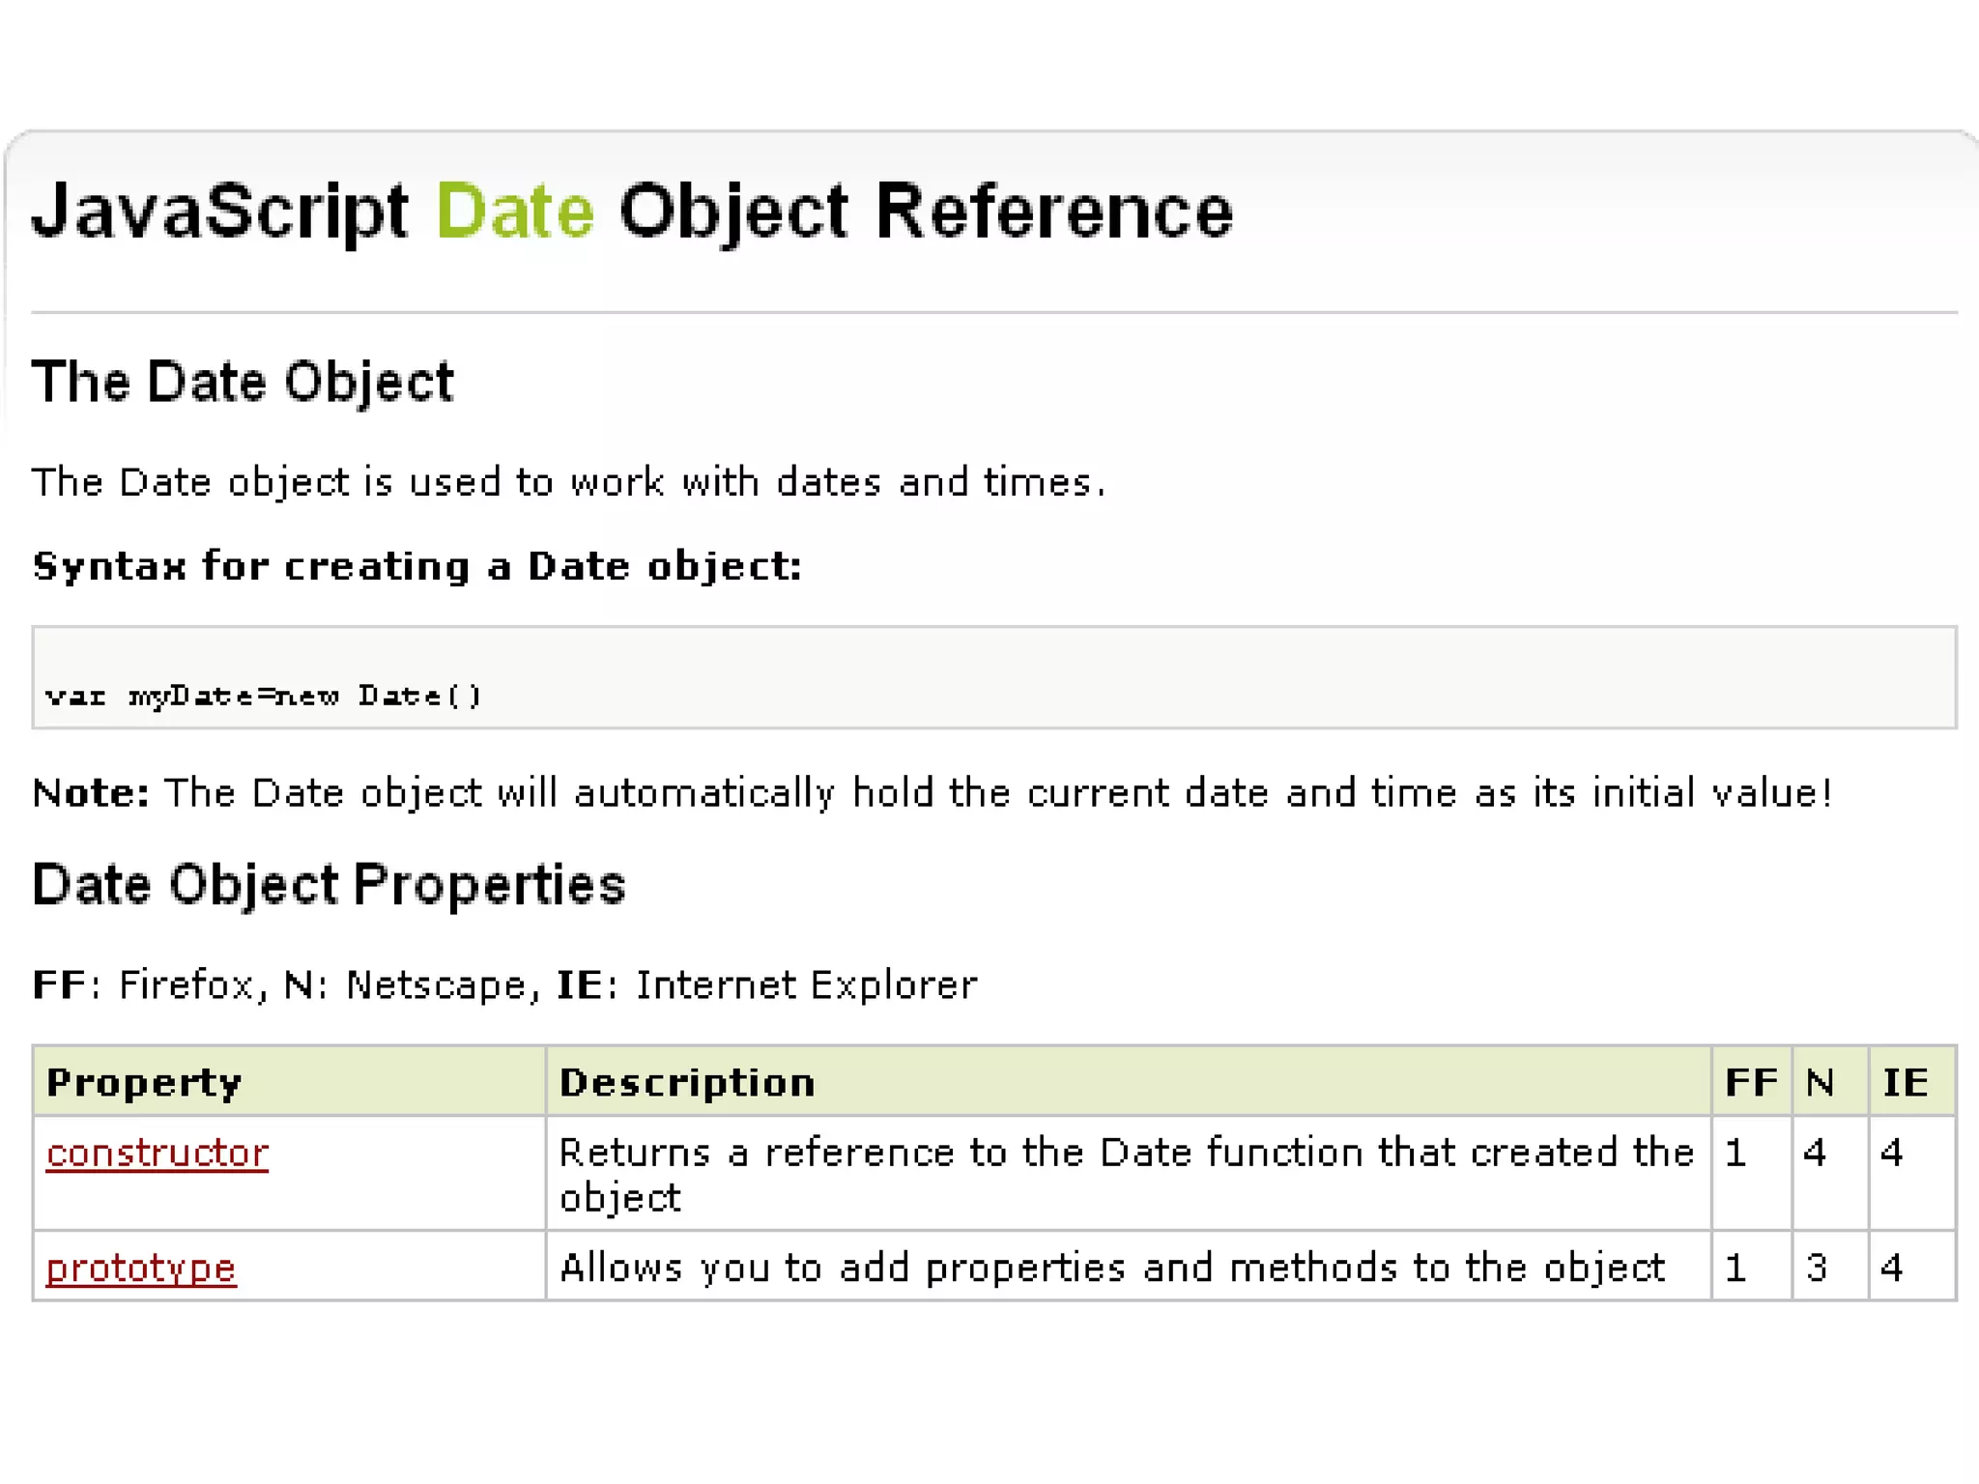Click the IE value in constructor row
Screen dimensions: 1979x1484
pyautogui.click(x=1892, y=1153)
